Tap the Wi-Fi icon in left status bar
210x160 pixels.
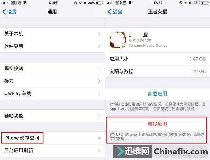pyautogui.click(x=24, y=3)
